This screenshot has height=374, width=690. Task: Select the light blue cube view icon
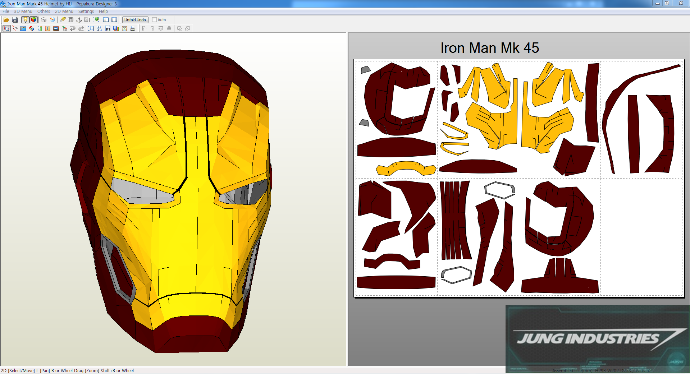click(x=52, y=20)
